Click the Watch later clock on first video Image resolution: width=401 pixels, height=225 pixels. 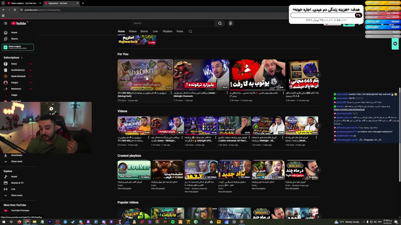click(169, 63)
